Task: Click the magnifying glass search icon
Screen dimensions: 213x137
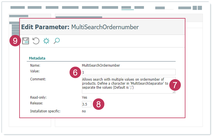Action: coord(57,41)
